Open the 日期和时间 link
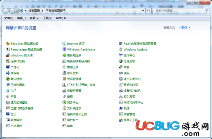The height and width of the screenshot is (139, 212). [131, 85]
